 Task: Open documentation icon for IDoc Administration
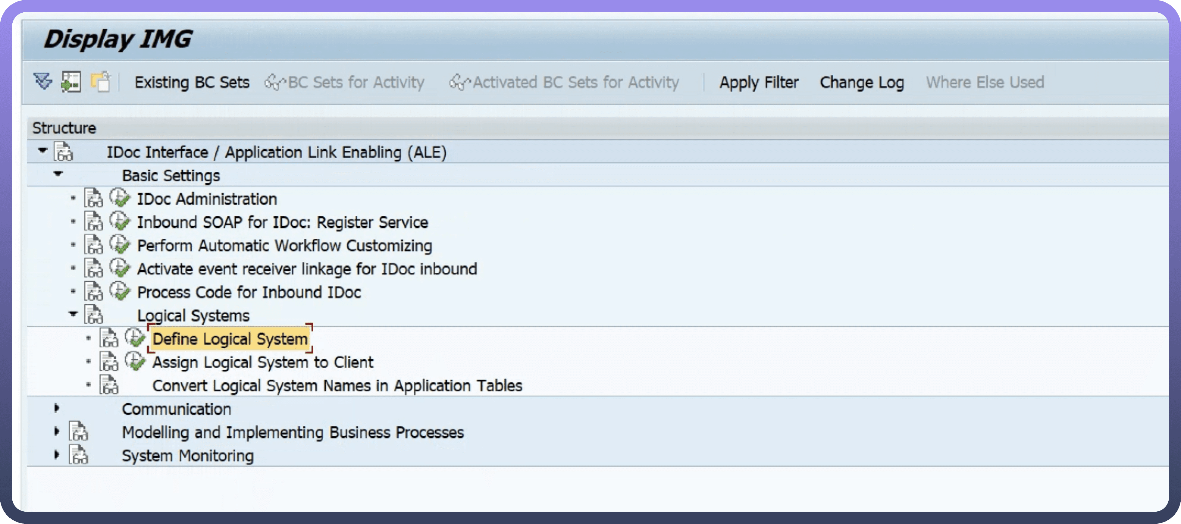pyautogui.click(x=93, y=199)
